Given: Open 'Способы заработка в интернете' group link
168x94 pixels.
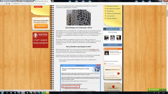Looking at the screenshot, I should pos(115,52).
